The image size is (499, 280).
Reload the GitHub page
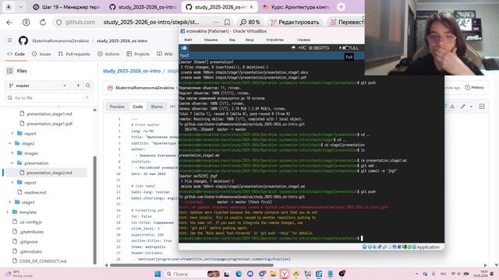click(x=43, y=23)
